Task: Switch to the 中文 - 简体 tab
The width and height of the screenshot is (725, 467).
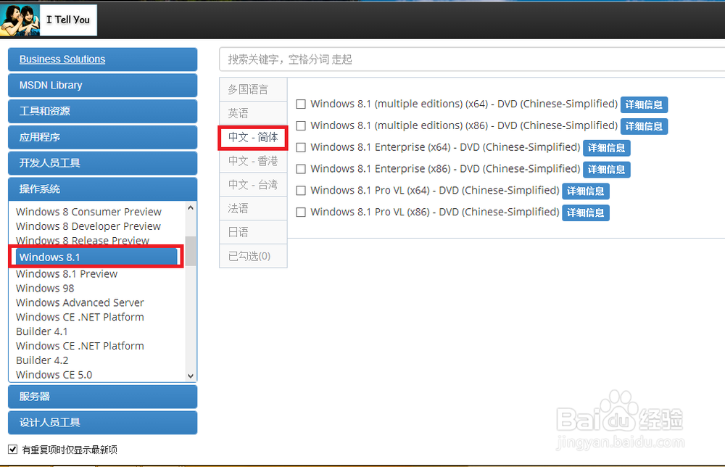Action: (253, 137)
